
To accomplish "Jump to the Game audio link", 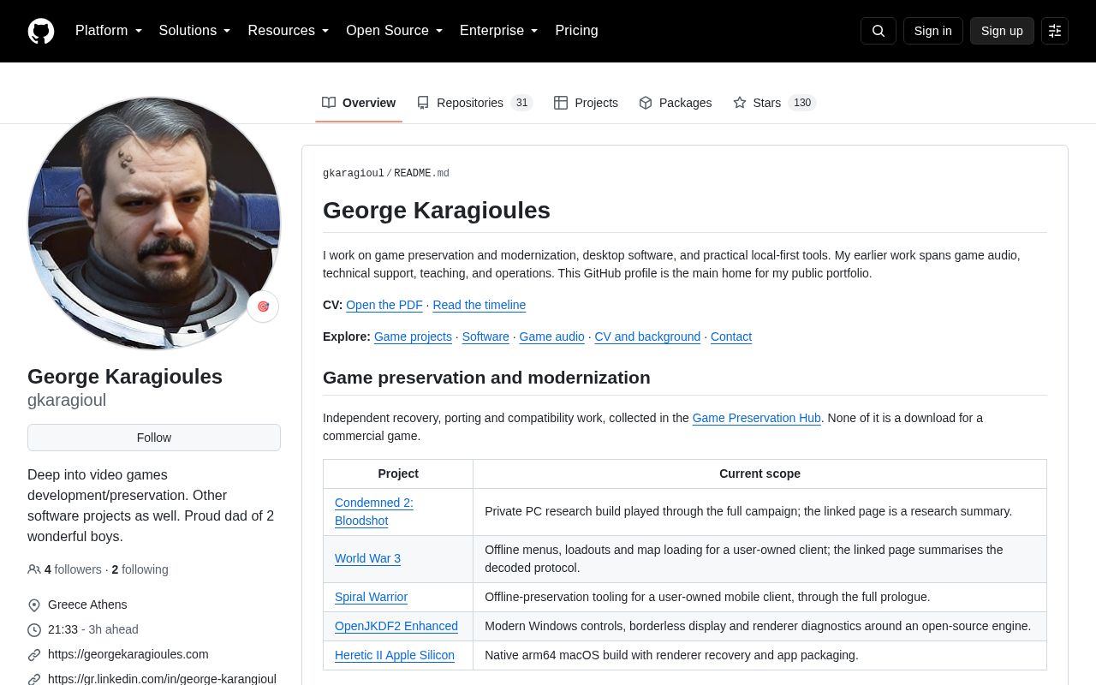I will [552, 337].
